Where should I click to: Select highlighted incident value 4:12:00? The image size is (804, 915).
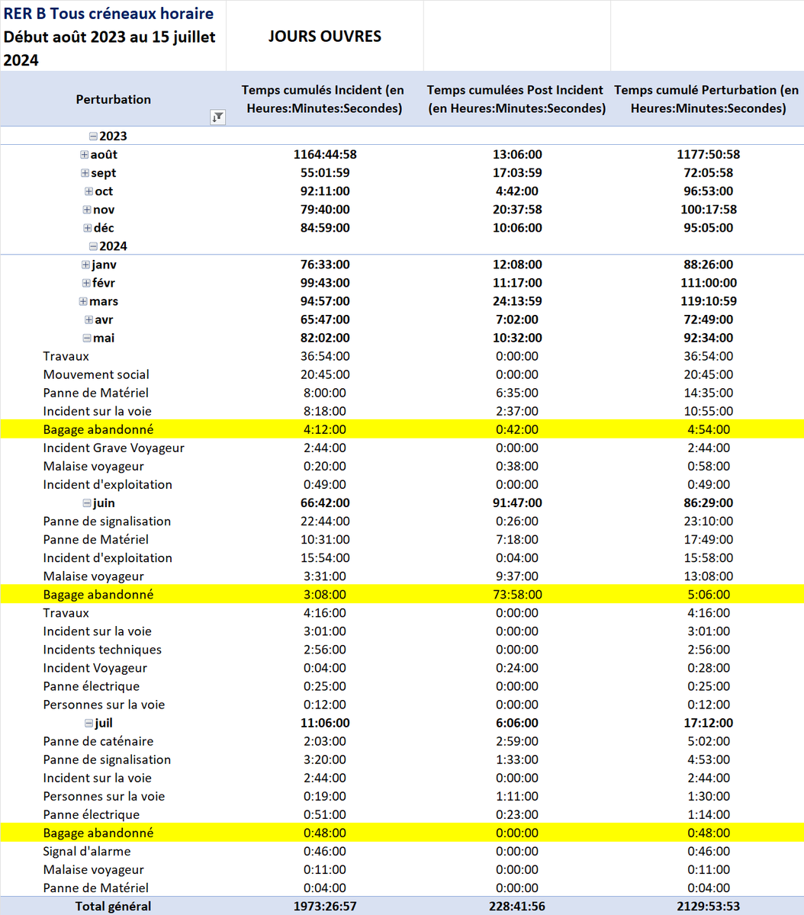(325, 429)
